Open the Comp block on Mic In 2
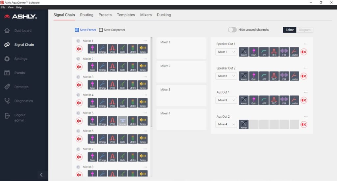Screen dimensions: 337x181 [x=102, y=67]
